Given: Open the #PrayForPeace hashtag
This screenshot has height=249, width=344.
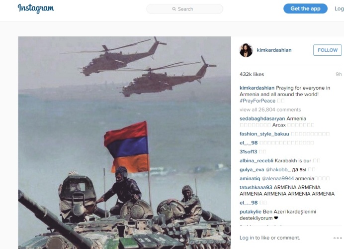Looking at the screenshot, I should coord(258,101).
